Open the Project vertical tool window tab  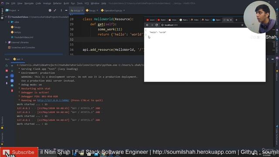pyautogui.click(x=2, y=14)
